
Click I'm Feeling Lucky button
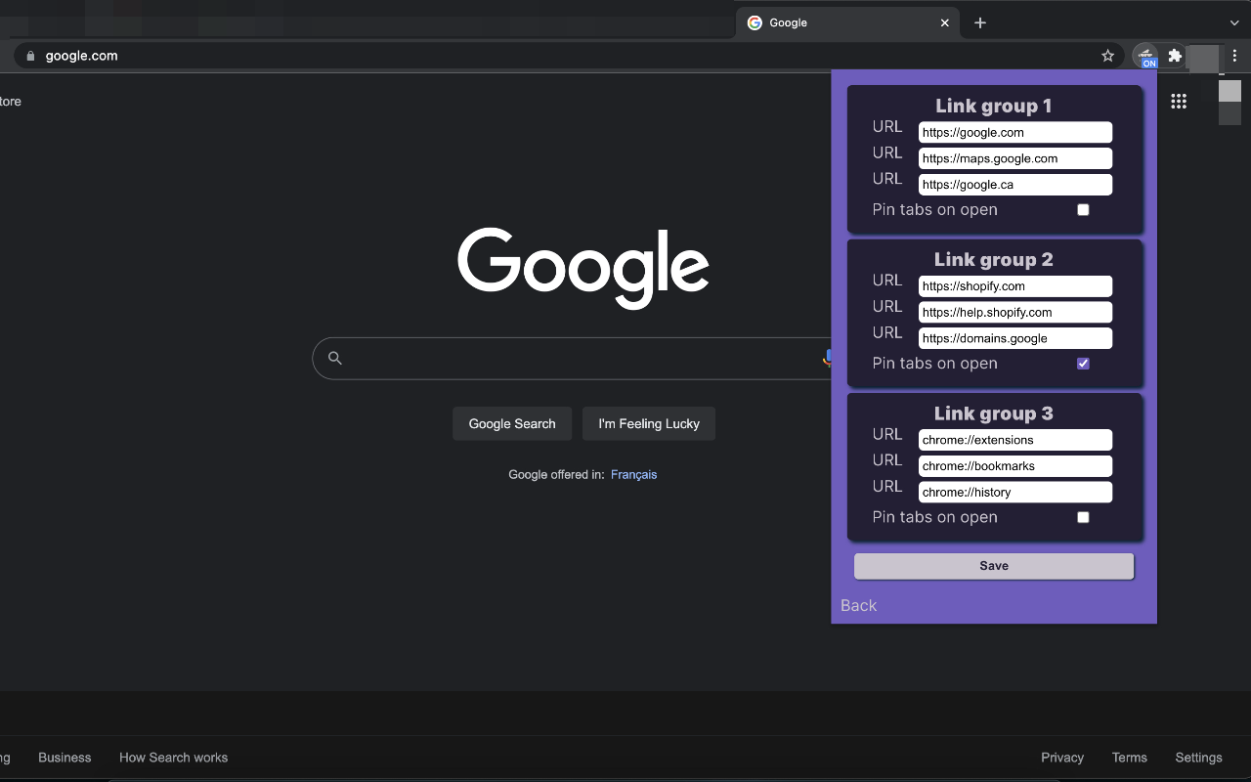(649, 423)
